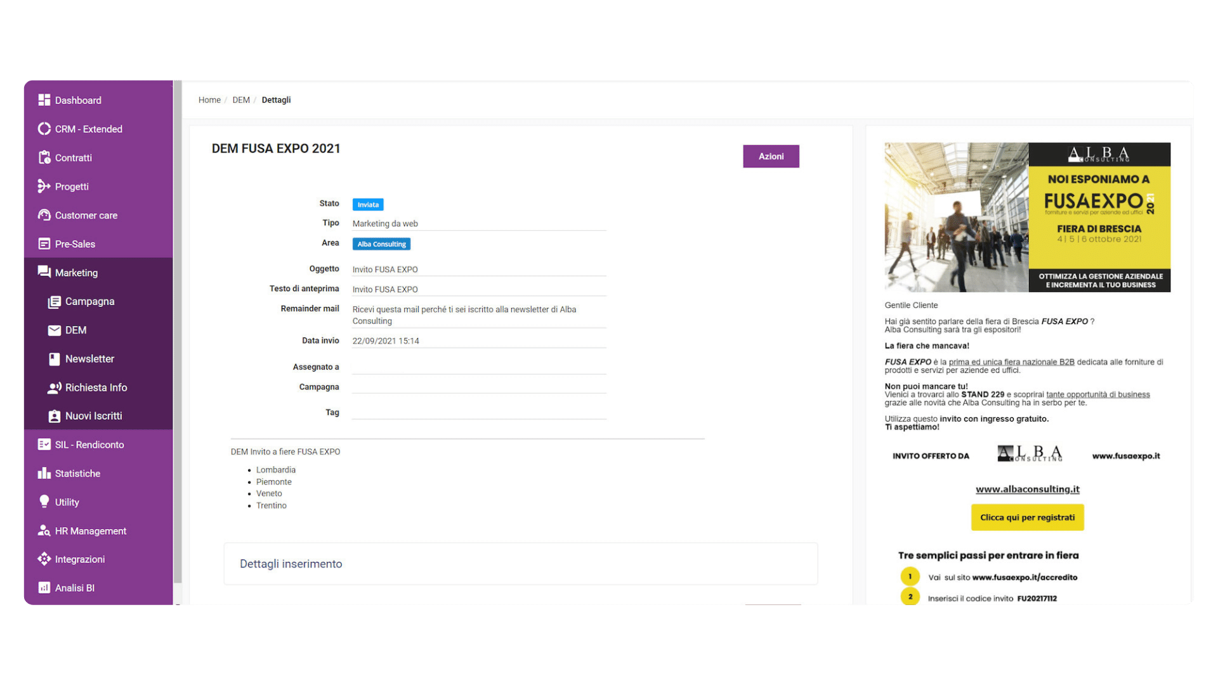Open the Richiesta Info menu label
This screenshot has width=1218, height=685.
pos(96,388)
